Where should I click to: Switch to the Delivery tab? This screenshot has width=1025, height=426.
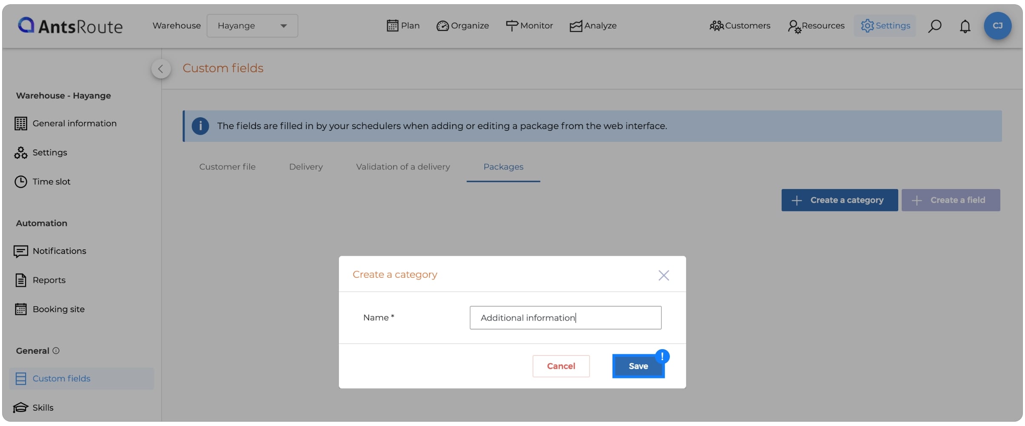306,167
